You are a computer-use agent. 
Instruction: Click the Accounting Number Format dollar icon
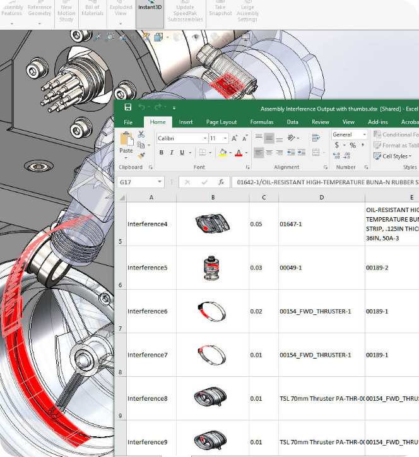(337, 145)
